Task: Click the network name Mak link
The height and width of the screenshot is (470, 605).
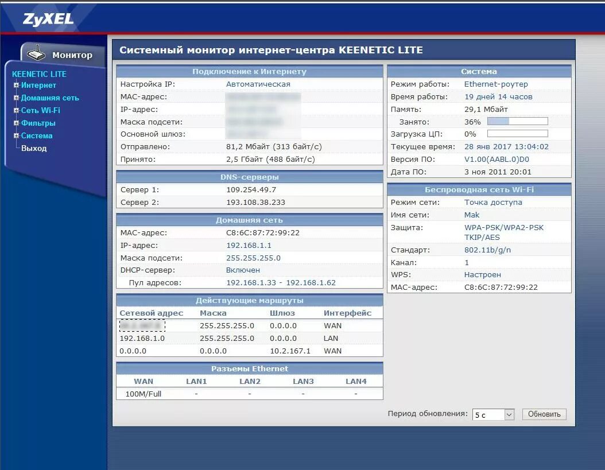Action: 471,215
